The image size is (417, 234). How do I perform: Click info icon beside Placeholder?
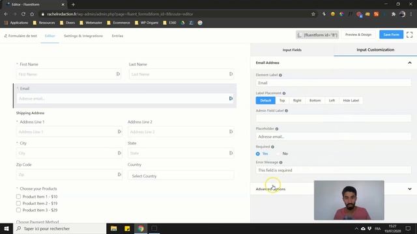[x=277, y=129]
